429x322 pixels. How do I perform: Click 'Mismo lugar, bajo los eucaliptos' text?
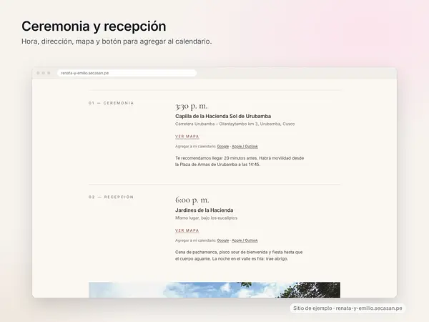(x=206, y=218)
